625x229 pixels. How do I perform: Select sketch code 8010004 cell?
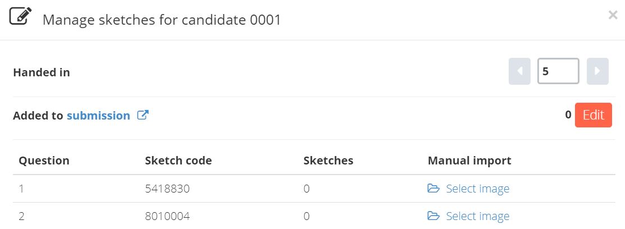167,216
